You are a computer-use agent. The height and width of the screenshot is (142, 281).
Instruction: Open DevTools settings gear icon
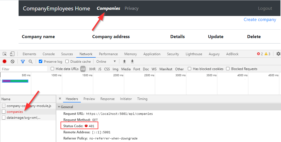point(278,54)
